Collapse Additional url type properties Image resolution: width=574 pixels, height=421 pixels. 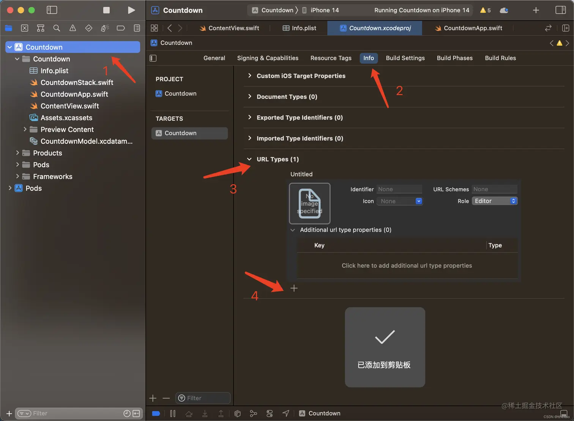pyautogui.click(x=293, y=230)
